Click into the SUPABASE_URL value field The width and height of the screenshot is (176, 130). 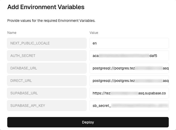[x=129, y=93]
